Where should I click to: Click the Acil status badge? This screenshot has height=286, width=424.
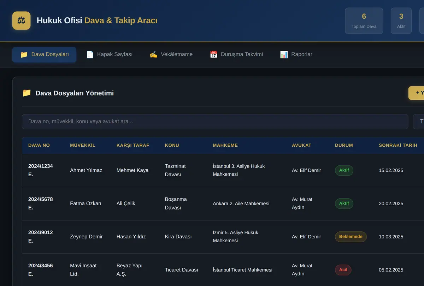(x=343, y=270)
